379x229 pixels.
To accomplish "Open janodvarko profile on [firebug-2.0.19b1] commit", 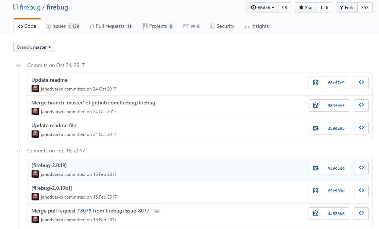I will [x=52, y=197].
